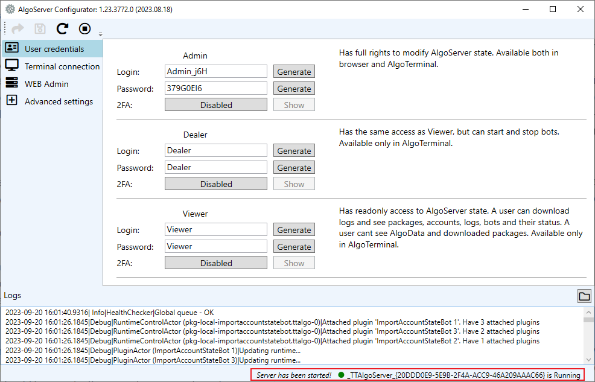This screenshot has width=595, height=382.
Task: Click the logs scrollbar up arrow
Action: point(588,312)
